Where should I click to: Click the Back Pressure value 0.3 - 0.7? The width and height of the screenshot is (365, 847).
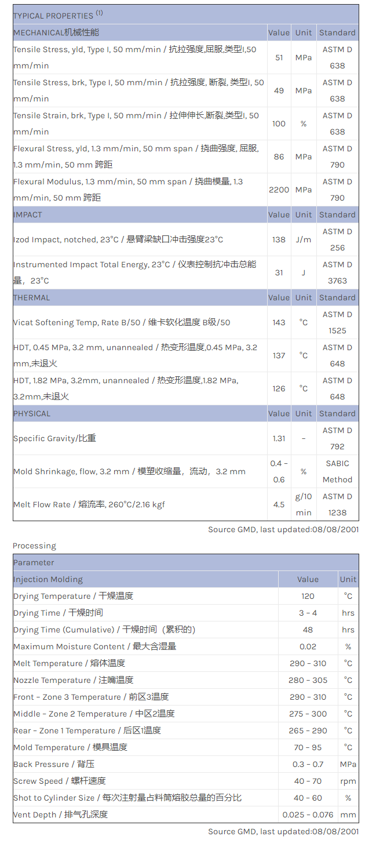click(308, 764)
